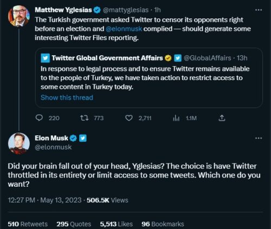
Task: View the 510 Retweets list
Action: 28,224
